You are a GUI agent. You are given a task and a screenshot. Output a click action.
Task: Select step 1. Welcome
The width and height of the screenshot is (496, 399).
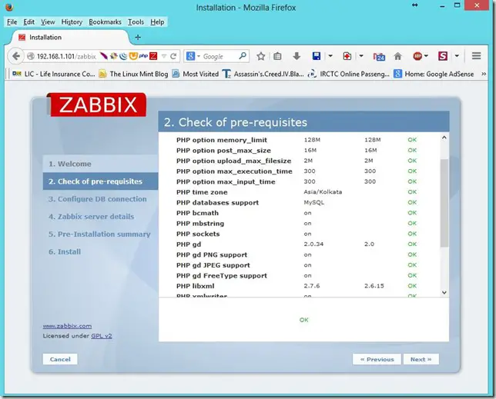[x=69, y=164]
